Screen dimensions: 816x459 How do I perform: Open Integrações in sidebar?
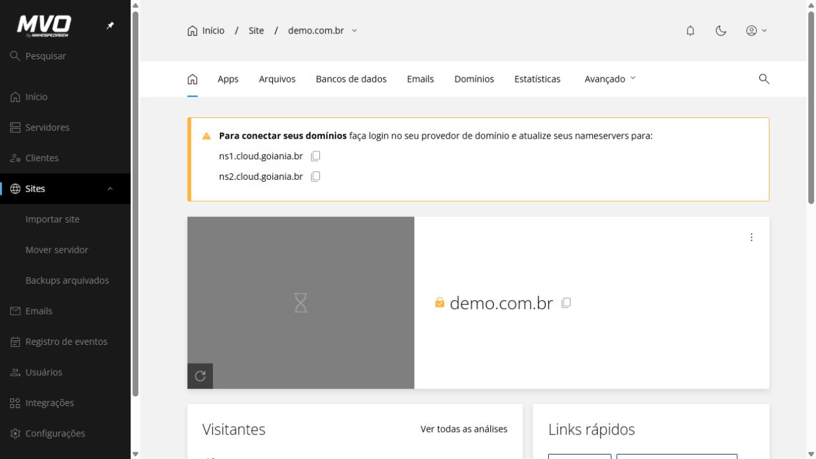click(x=65, y=403)
